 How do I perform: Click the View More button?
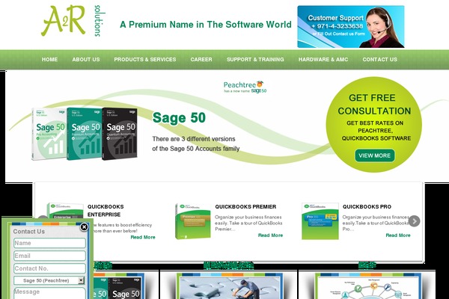pyautogui.click(x=375, y=155)
